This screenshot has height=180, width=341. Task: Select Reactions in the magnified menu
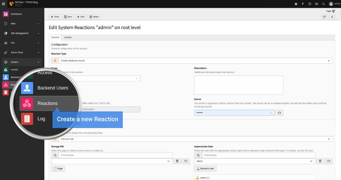point(48,103)
